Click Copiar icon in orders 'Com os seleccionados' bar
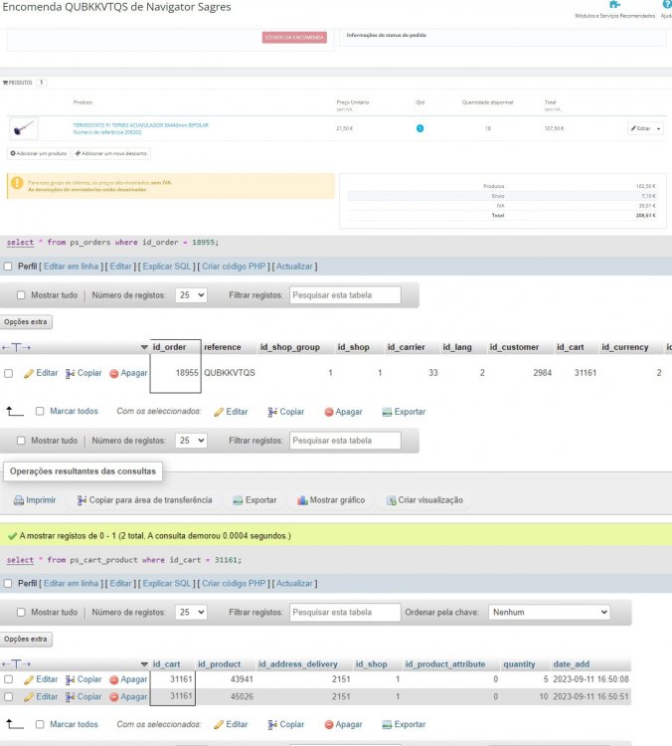Viewport: 672px width, 746px height. tap(272, 412)
